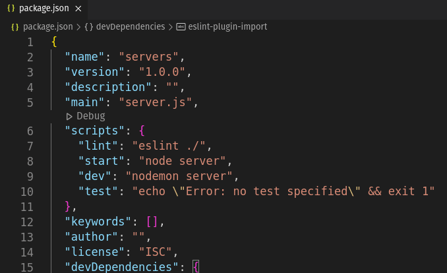Image resolution: width=447 pixels, height=273 pixels.
Task: Click the "eslint ./" value
Action: (169, 146)
